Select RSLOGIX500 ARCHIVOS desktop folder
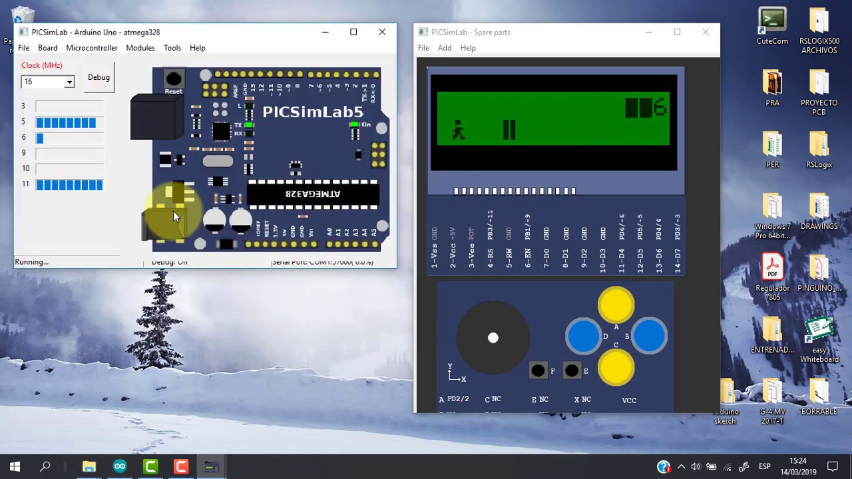Image resolution: width=852 pixels, height=479 pixels. 819,31
